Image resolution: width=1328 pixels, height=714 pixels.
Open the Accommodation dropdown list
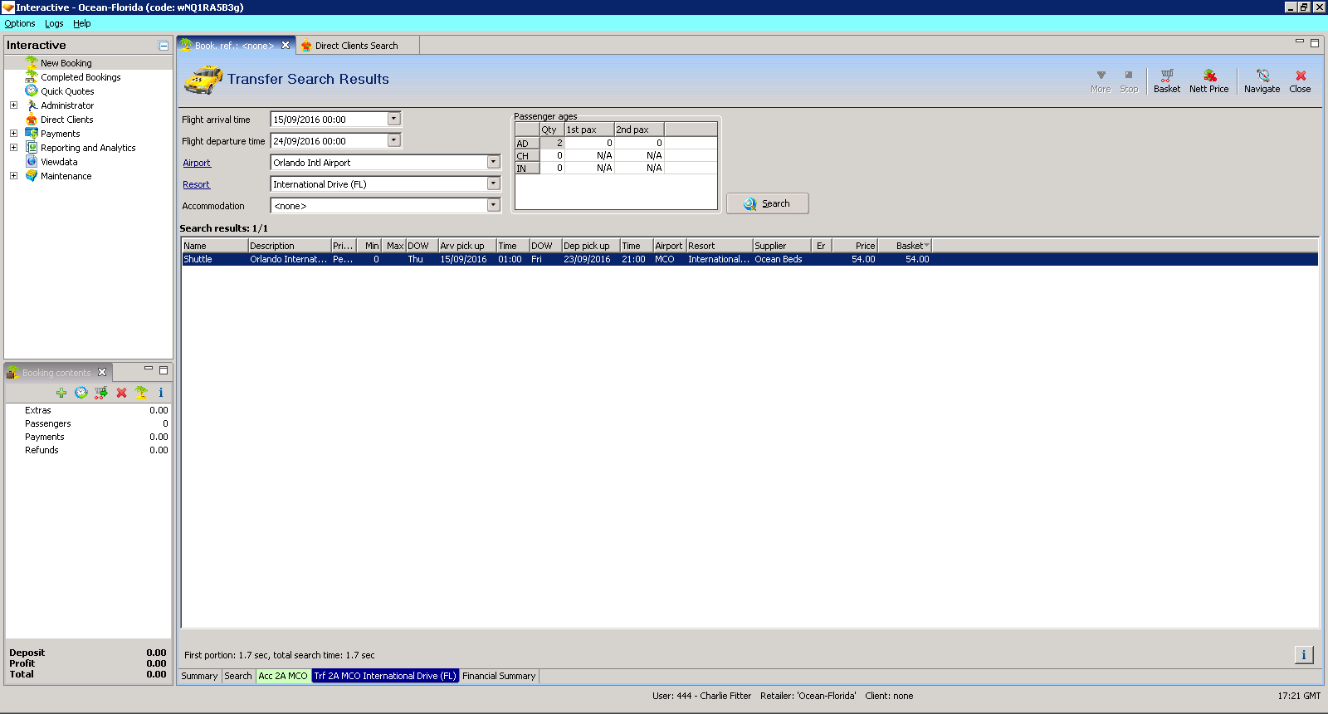tap(494, 205)
